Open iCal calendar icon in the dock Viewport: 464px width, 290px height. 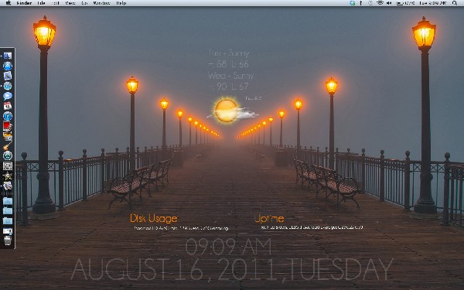[x=8, y=106]
